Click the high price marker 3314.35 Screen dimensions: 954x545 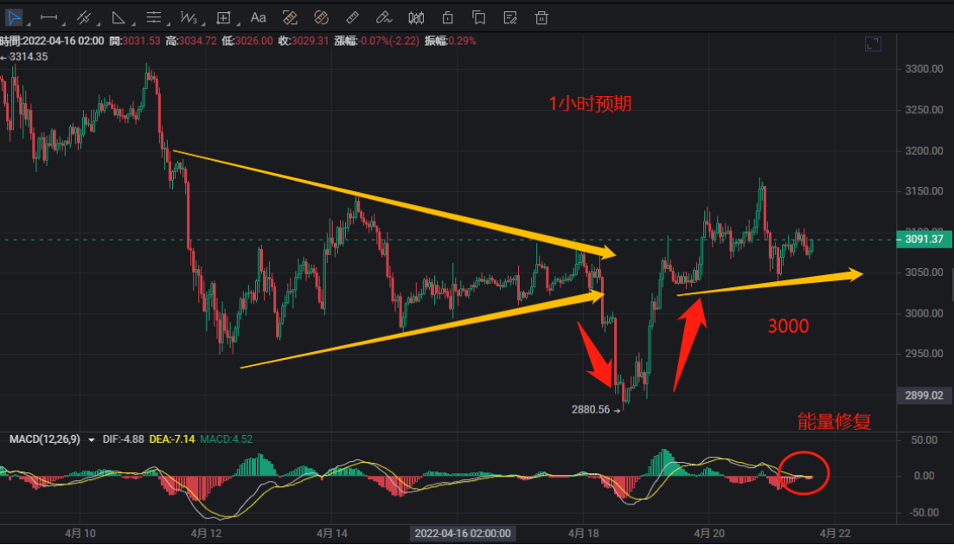[28, 56]
